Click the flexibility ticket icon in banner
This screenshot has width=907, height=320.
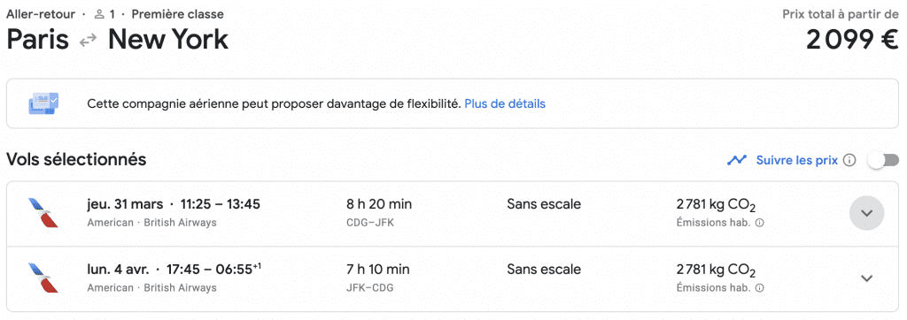point(43,103)
